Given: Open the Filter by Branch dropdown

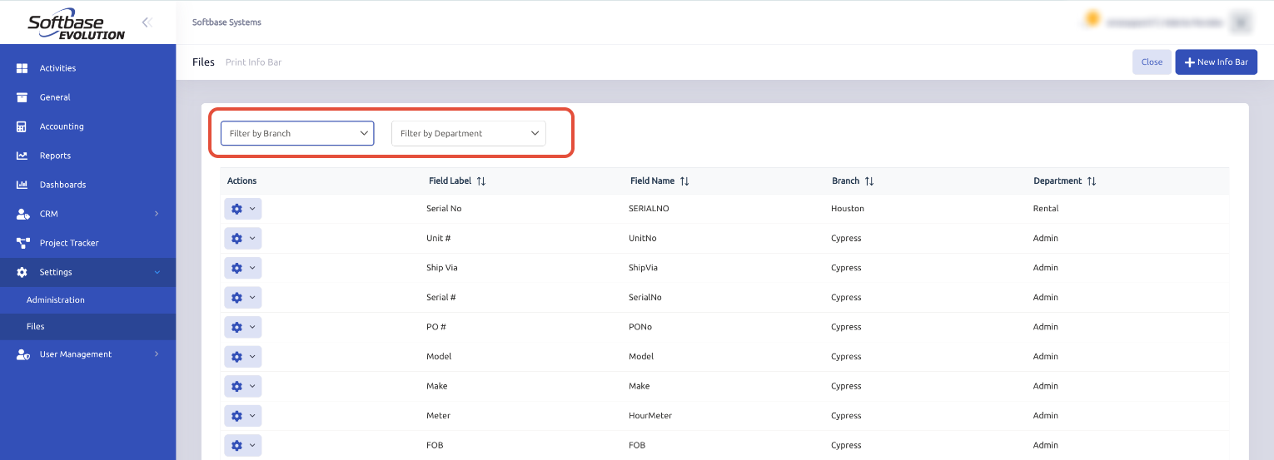Looking at the screenshot, I should point(297,133).
